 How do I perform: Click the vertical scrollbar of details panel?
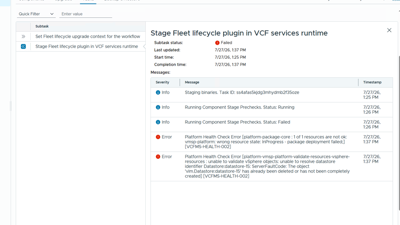[399, 133]
